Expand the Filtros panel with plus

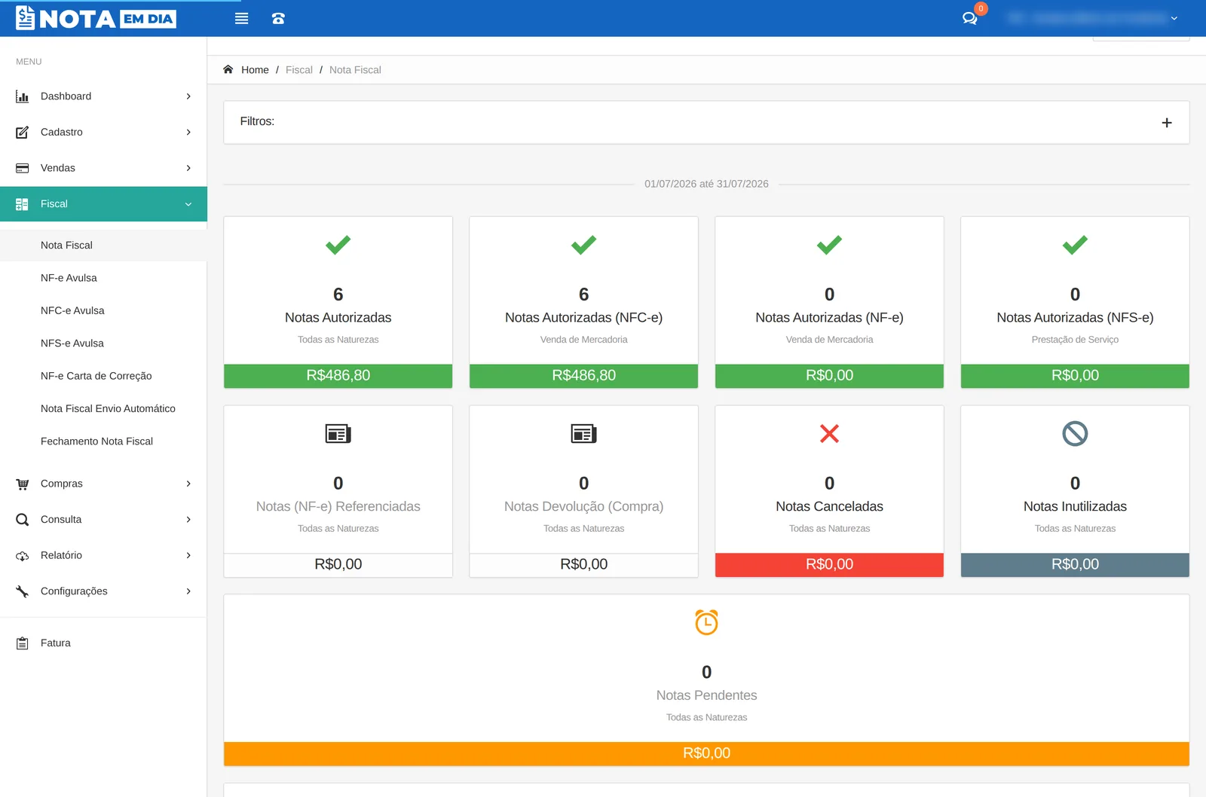1166,123
